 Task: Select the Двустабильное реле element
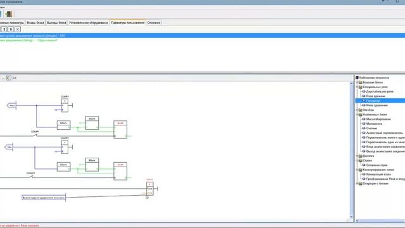(x=380, y=91)
